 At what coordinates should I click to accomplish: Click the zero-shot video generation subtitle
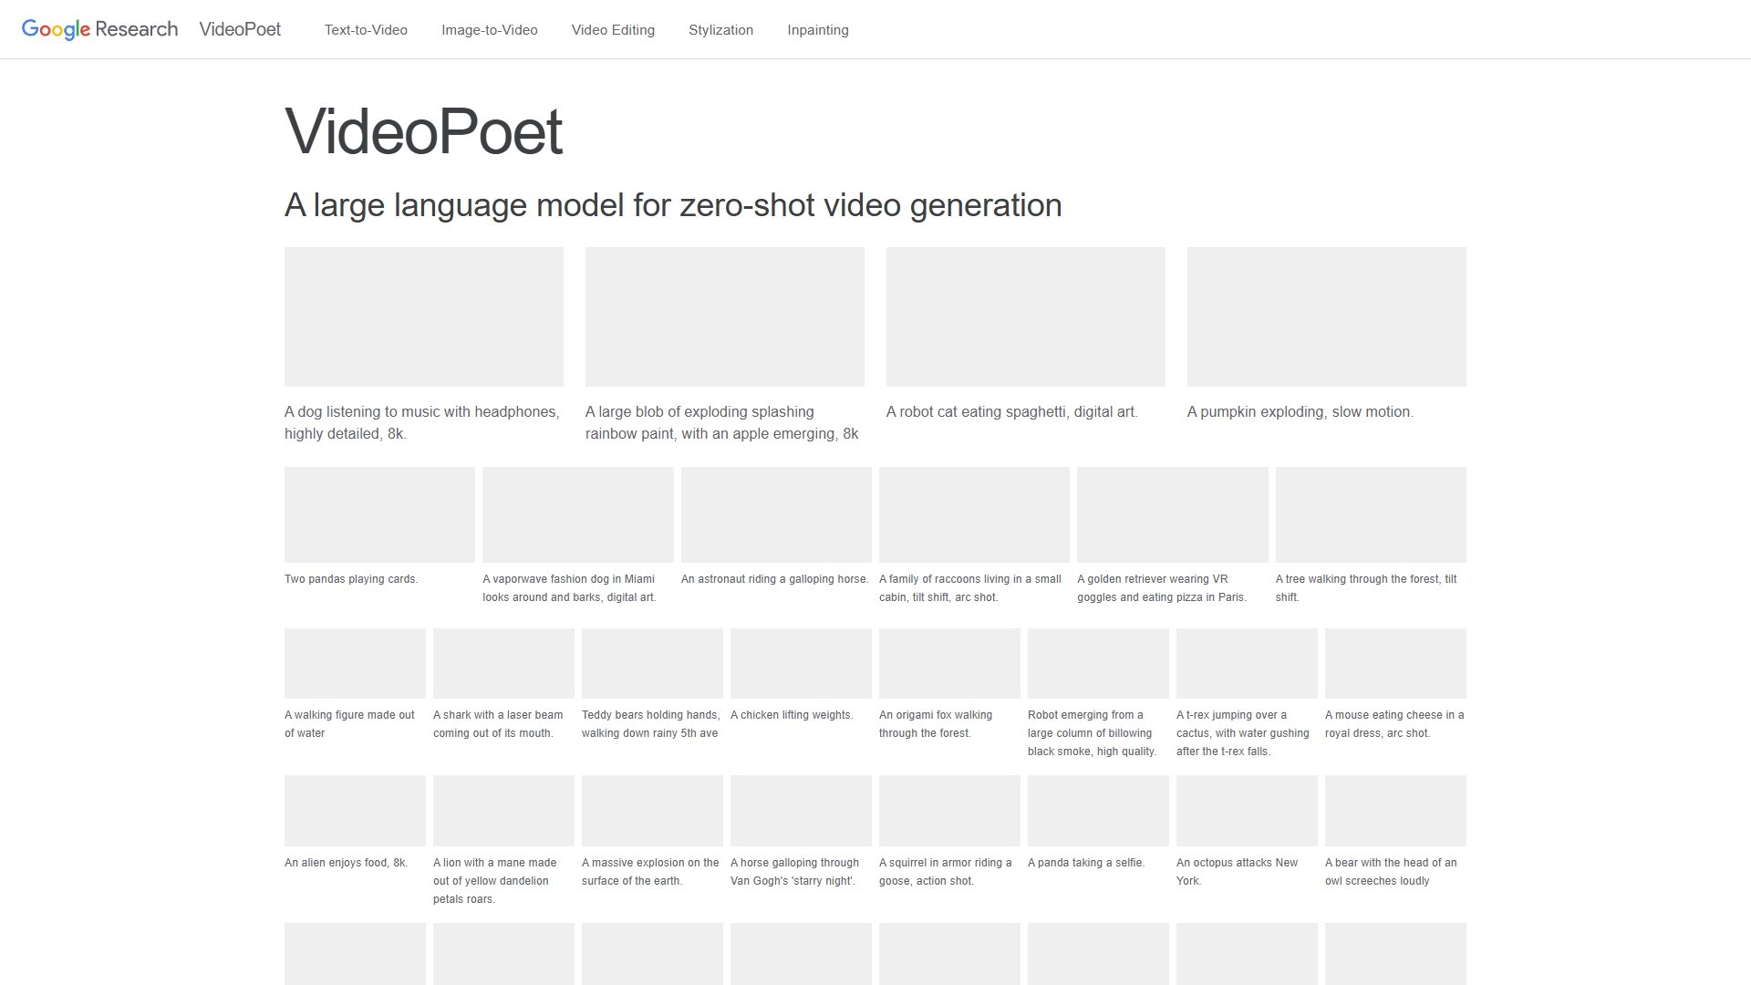[x=673, y=205]
